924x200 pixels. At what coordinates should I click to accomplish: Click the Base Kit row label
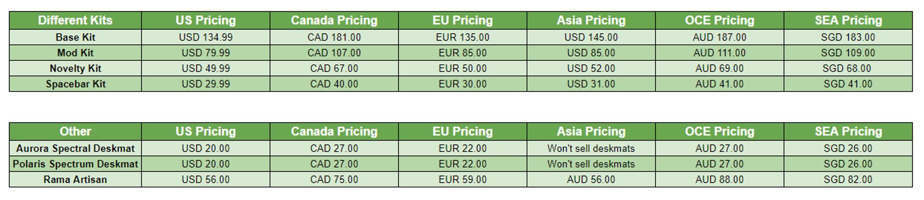(75, 37)
